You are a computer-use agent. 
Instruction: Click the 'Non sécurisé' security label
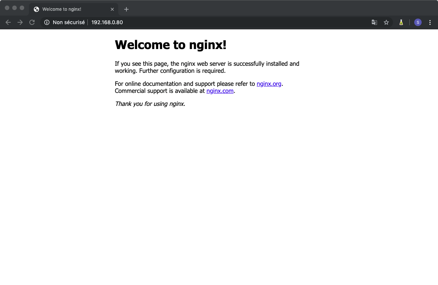[68, 22]
